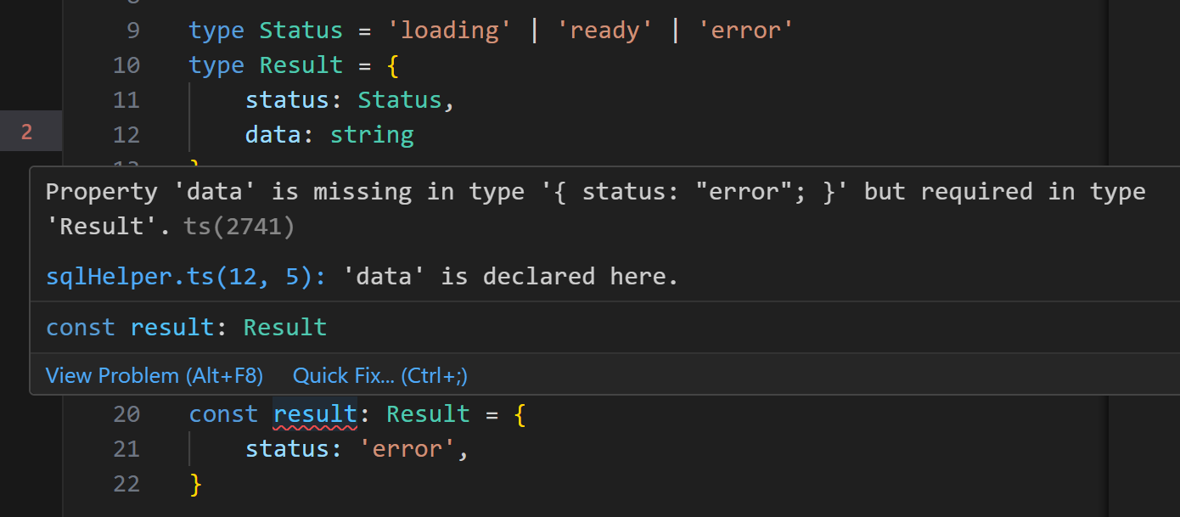Screen dimensions: 1180x517
Task: Select line number 10 in the gutter
Action: (126, 65)
